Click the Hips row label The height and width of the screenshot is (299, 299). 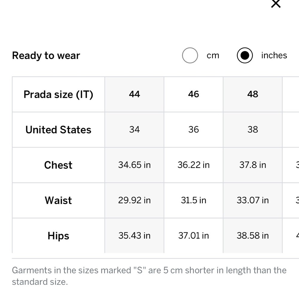point(58,236)
